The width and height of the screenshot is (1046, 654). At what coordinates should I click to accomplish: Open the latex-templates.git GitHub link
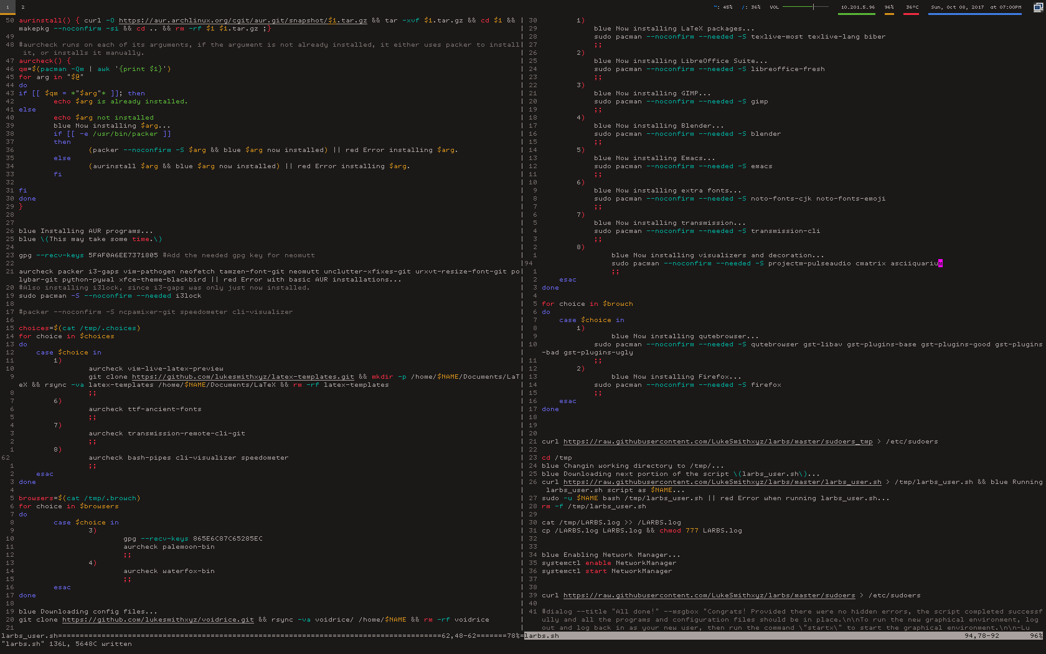click(242, 377)
